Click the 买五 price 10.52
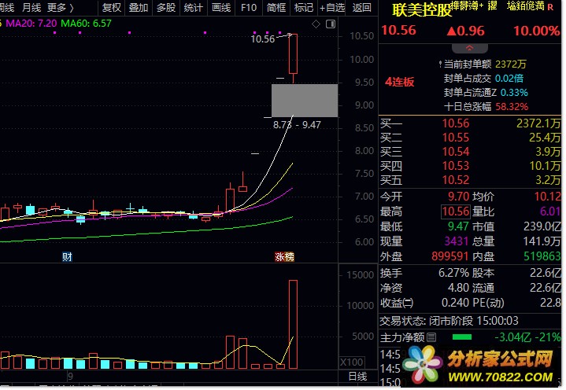Image resolution: width=566 pixels, height=390 pixels. coord(456,180)
